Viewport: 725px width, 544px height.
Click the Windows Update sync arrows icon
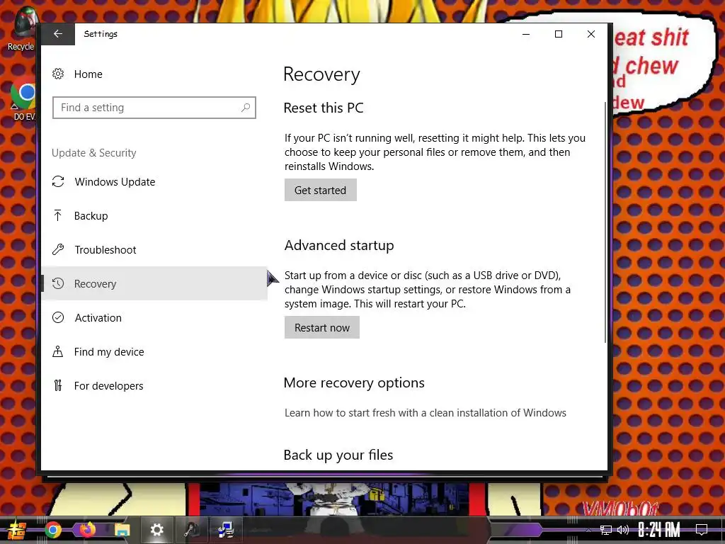[58, 182]
